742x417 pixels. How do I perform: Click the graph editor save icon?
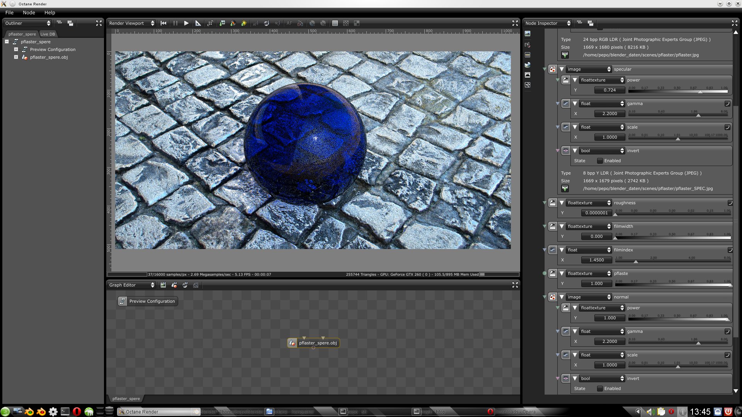click(x=163, y=285)
